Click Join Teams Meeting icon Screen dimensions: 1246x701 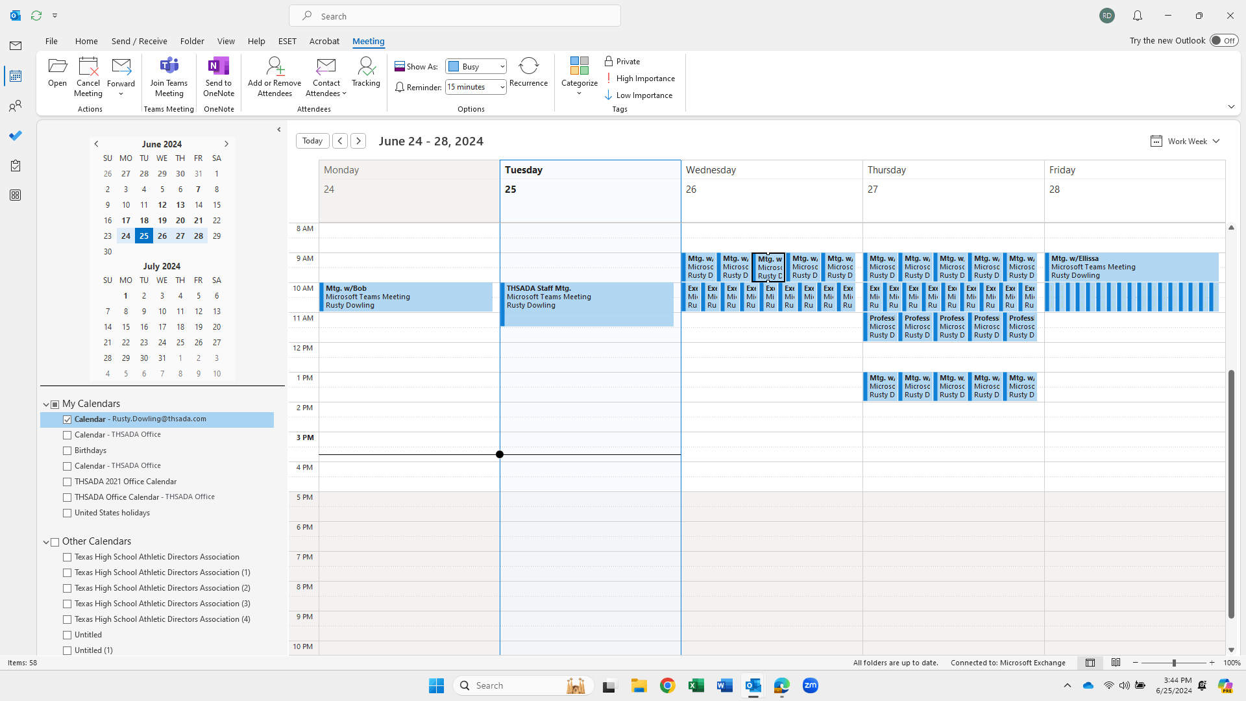point(169,67)
